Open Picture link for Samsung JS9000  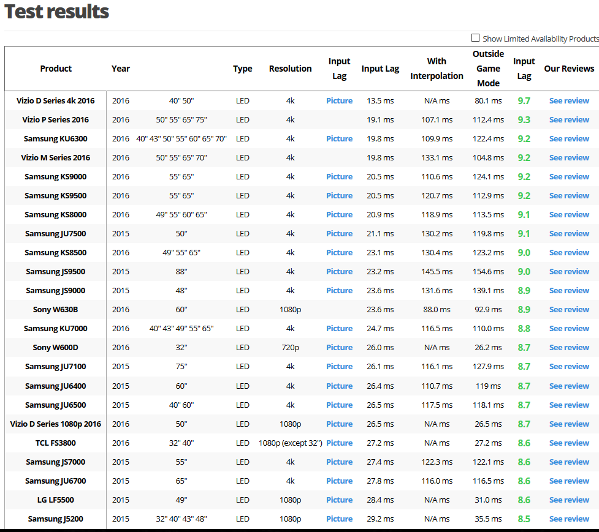coord(339,291)
